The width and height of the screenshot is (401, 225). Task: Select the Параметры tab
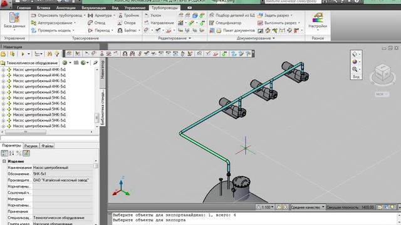11,146
